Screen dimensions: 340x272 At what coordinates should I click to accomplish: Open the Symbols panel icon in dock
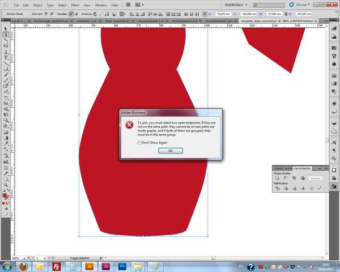coord(334,64)
